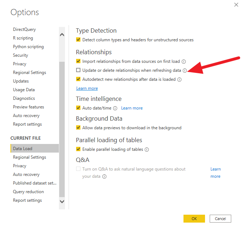This screenshot has height=233, width=242.
Task: Open info tooltip for Import relationships option
Action: tap(184, 61)
